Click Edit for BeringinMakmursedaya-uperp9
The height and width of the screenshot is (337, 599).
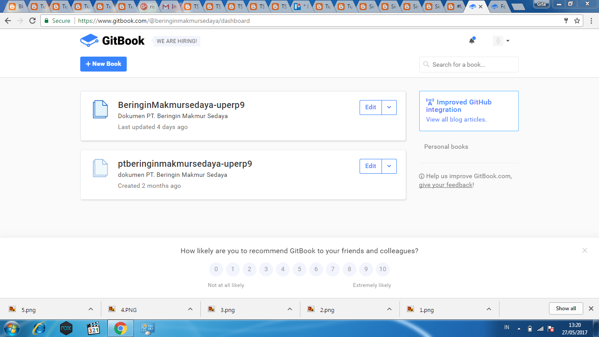(371, 108)
